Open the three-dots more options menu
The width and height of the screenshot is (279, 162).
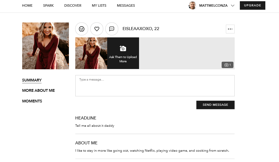230,29
